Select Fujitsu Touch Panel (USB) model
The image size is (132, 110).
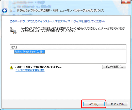[29, 52]
